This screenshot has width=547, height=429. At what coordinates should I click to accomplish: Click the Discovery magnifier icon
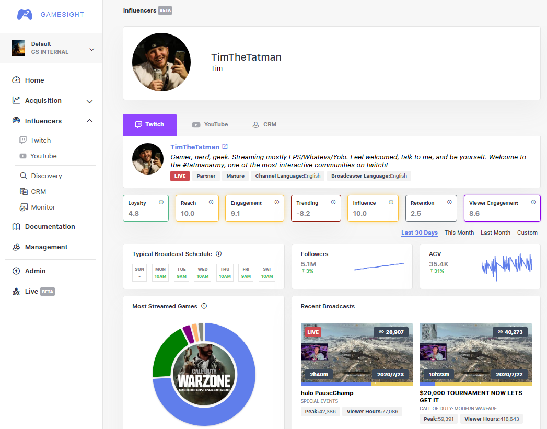(x=24, y=176)
